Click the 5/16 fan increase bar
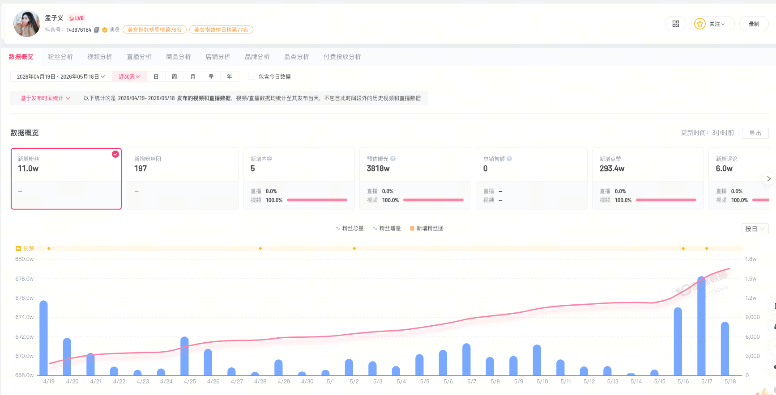 tap(678, 341)
